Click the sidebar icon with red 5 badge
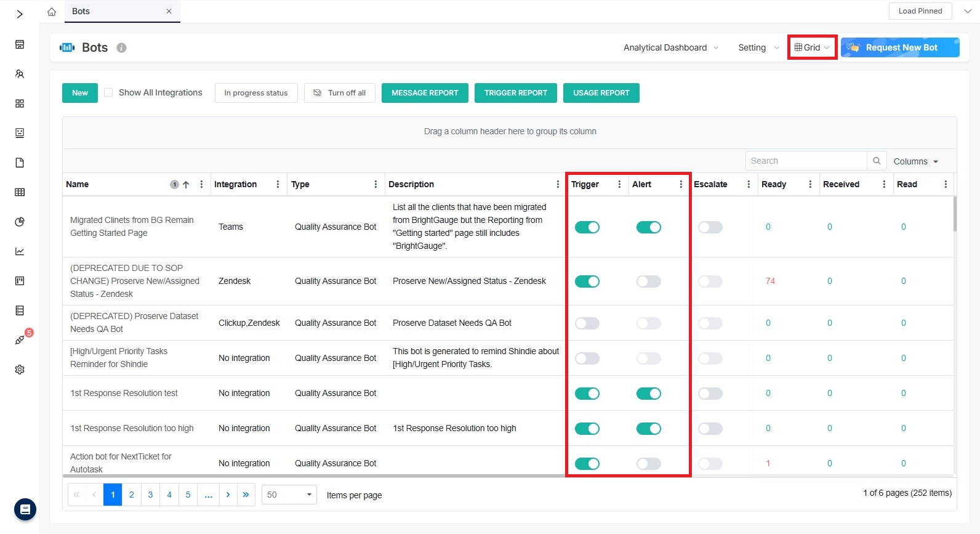This screenshot has width=980, height=534. tap(20, 339)
